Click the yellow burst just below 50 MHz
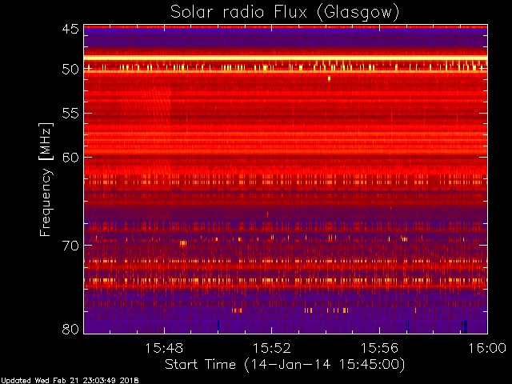The image size is (512, 384). point(329,78)
